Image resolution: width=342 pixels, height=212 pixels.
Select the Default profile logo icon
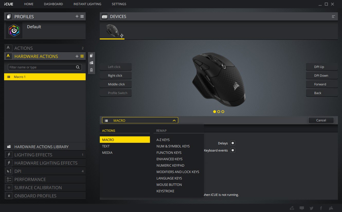click(14, 30)
